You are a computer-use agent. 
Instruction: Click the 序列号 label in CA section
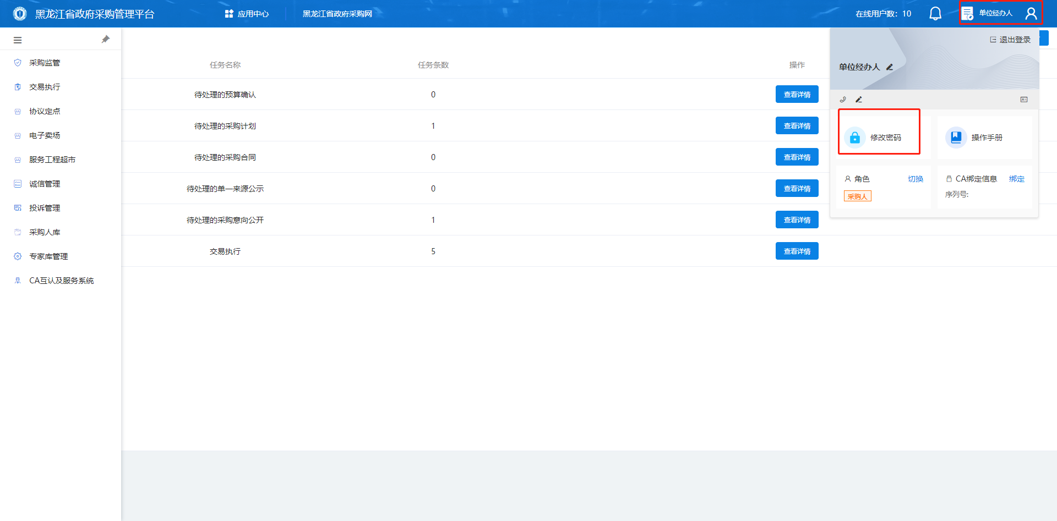[x=957, y=194]
